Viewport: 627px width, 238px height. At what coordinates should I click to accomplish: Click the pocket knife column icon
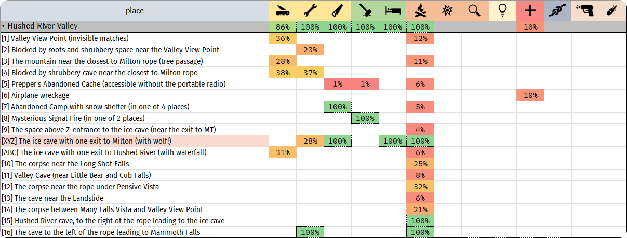[283, 10]
